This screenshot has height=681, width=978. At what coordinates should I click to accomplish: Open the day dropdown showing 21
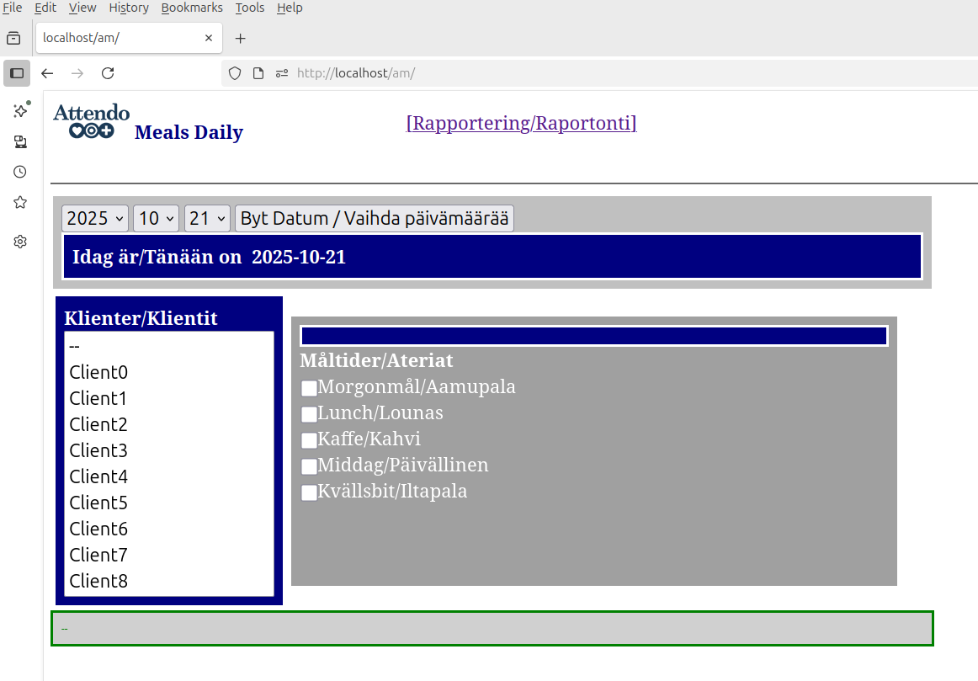click(207, 219)
